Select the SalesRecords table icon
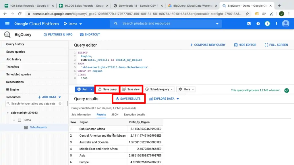The width and height of the screenshot is (294, 165). pos(26,127)
